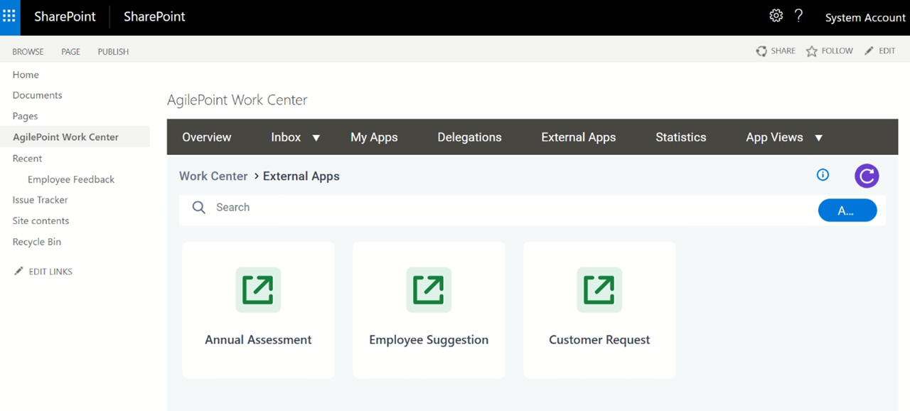Click the SharePoint brand link at far left

[x=65, y=17]
